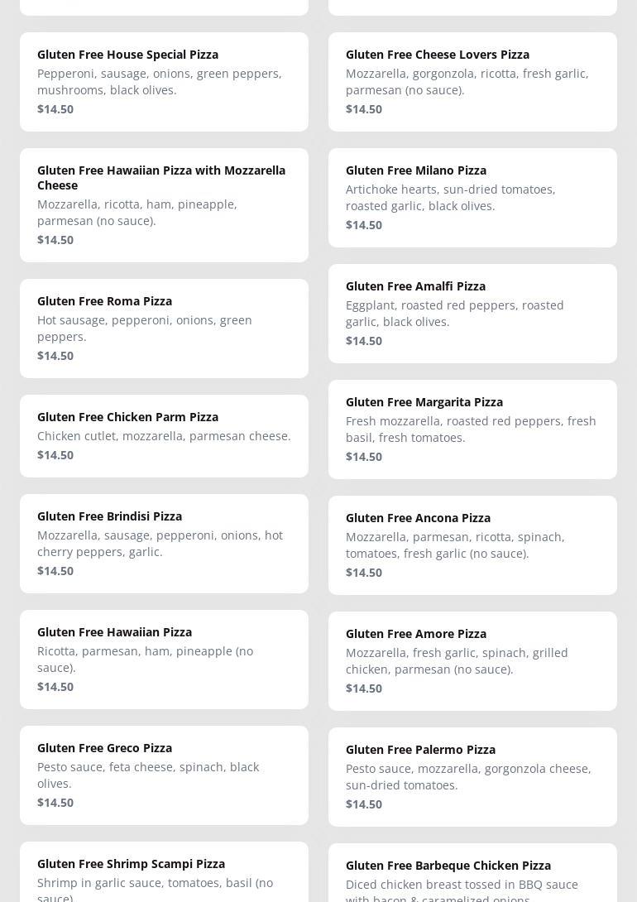
Task: Click the $14.50 price under Milano Pizza
Action: click(x=364, y=225)
